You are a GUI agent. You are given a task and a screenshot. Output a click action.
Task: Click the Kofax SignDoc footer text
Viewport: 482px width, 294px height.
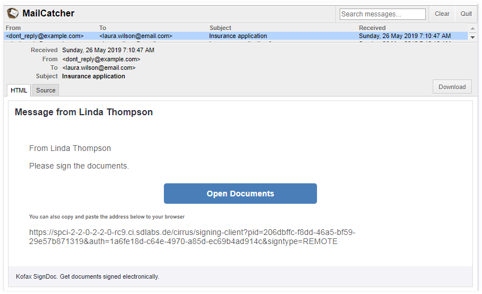[x=87, y=276]
